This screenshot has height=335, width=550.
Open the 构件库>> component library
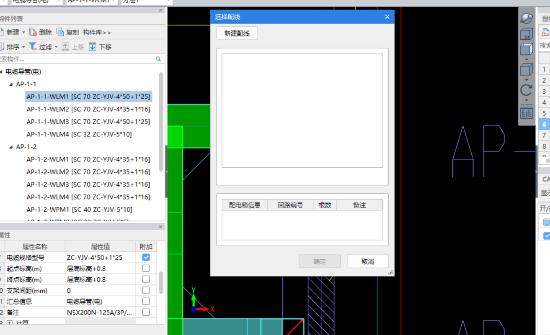click(97, 32)
